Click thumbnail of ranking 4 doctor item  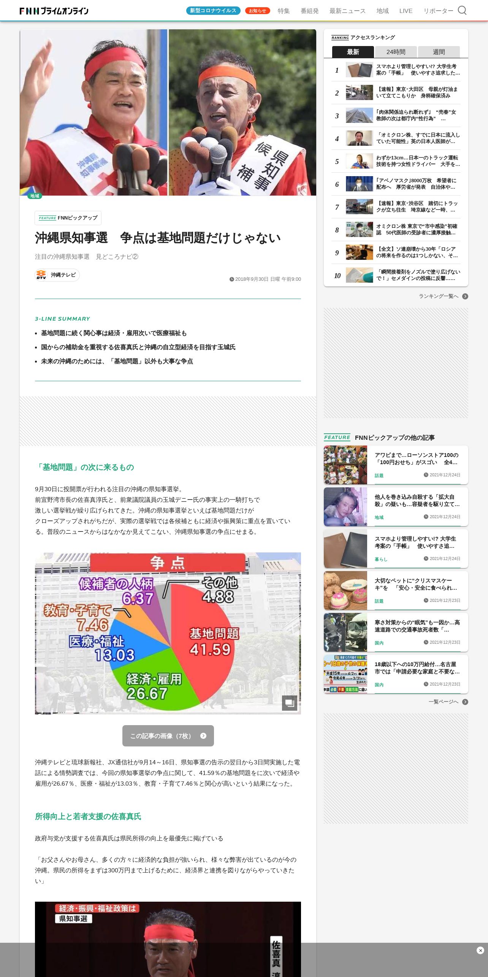point(359,138)
